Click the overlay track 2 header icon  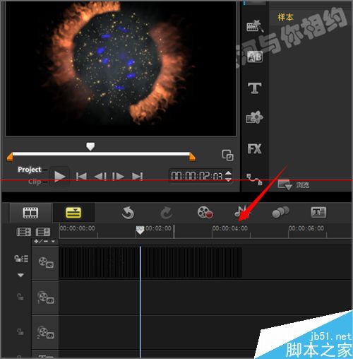45,332
